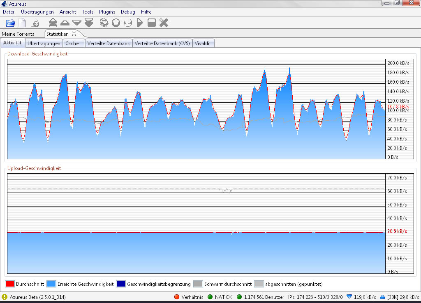Click the download speed arrow in status bar

pyautogui.click(x=349, y=297)
